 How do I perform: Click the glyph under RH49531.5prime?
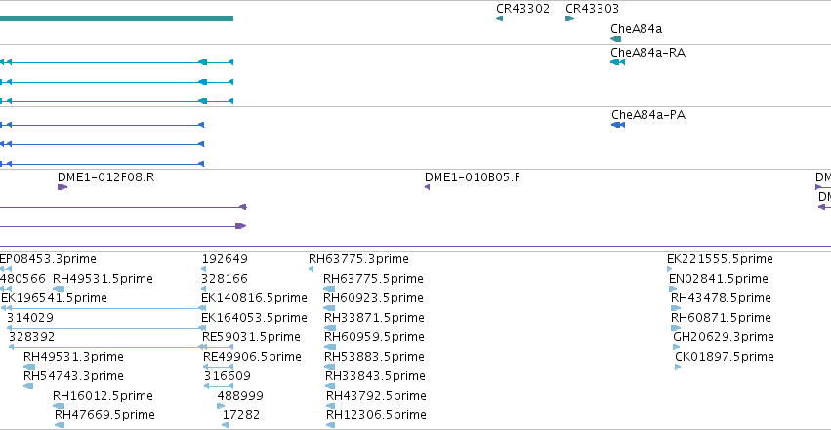coord(59,289)
